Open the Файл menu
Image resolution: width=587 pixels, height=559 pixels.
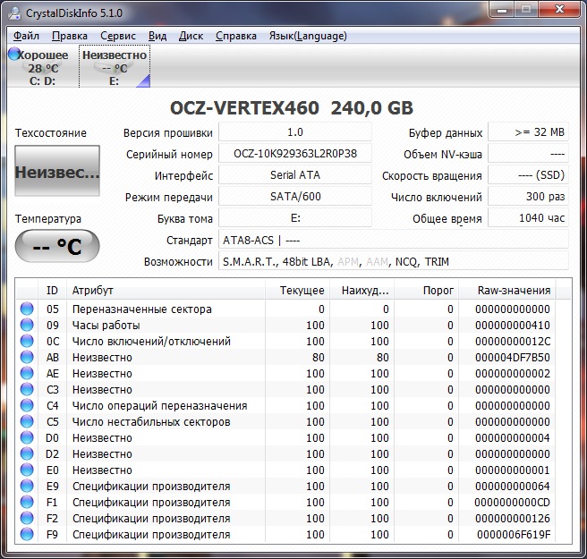(x=26, y=36)
